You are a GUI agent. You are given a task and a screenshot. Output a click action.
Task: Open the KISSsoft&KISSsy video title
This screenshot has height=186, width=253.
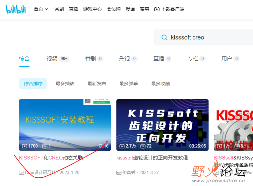233,161
